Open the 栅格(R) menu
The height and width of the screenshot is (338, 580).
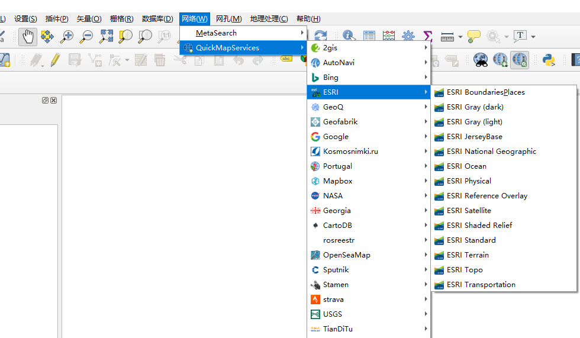[121, 19]
